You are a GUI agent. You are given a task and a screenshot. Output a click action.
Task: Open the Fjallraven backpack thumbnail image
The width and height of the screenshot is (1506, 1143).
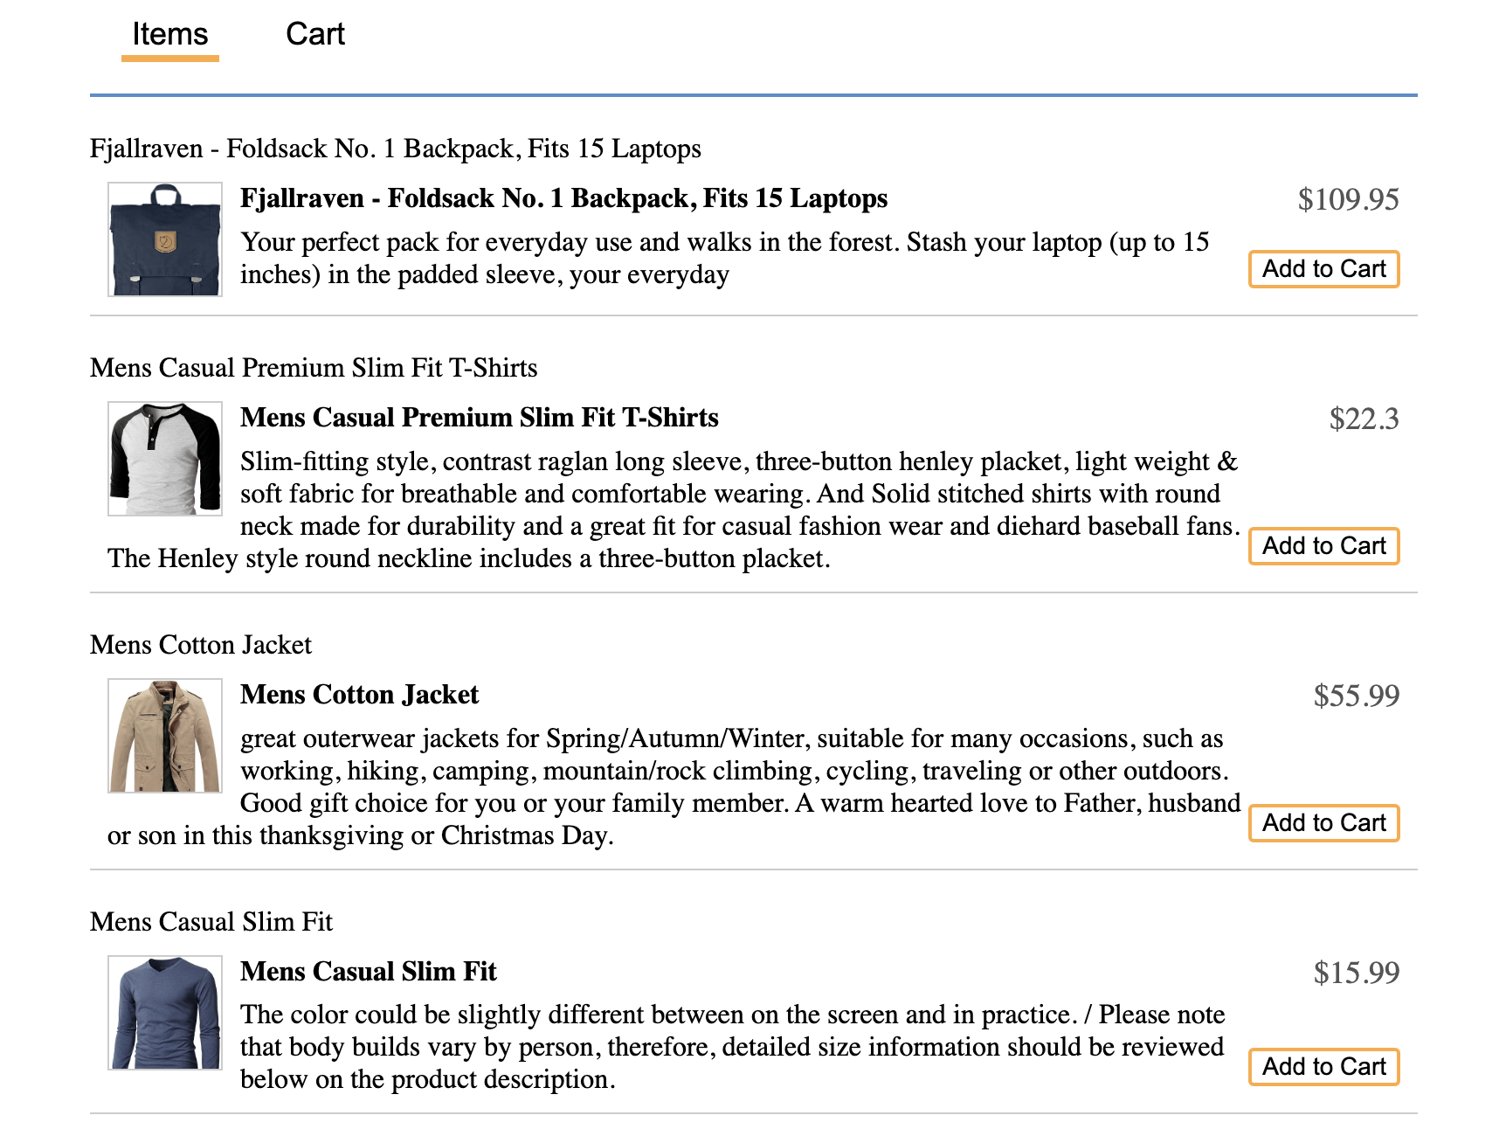(165, 239)
